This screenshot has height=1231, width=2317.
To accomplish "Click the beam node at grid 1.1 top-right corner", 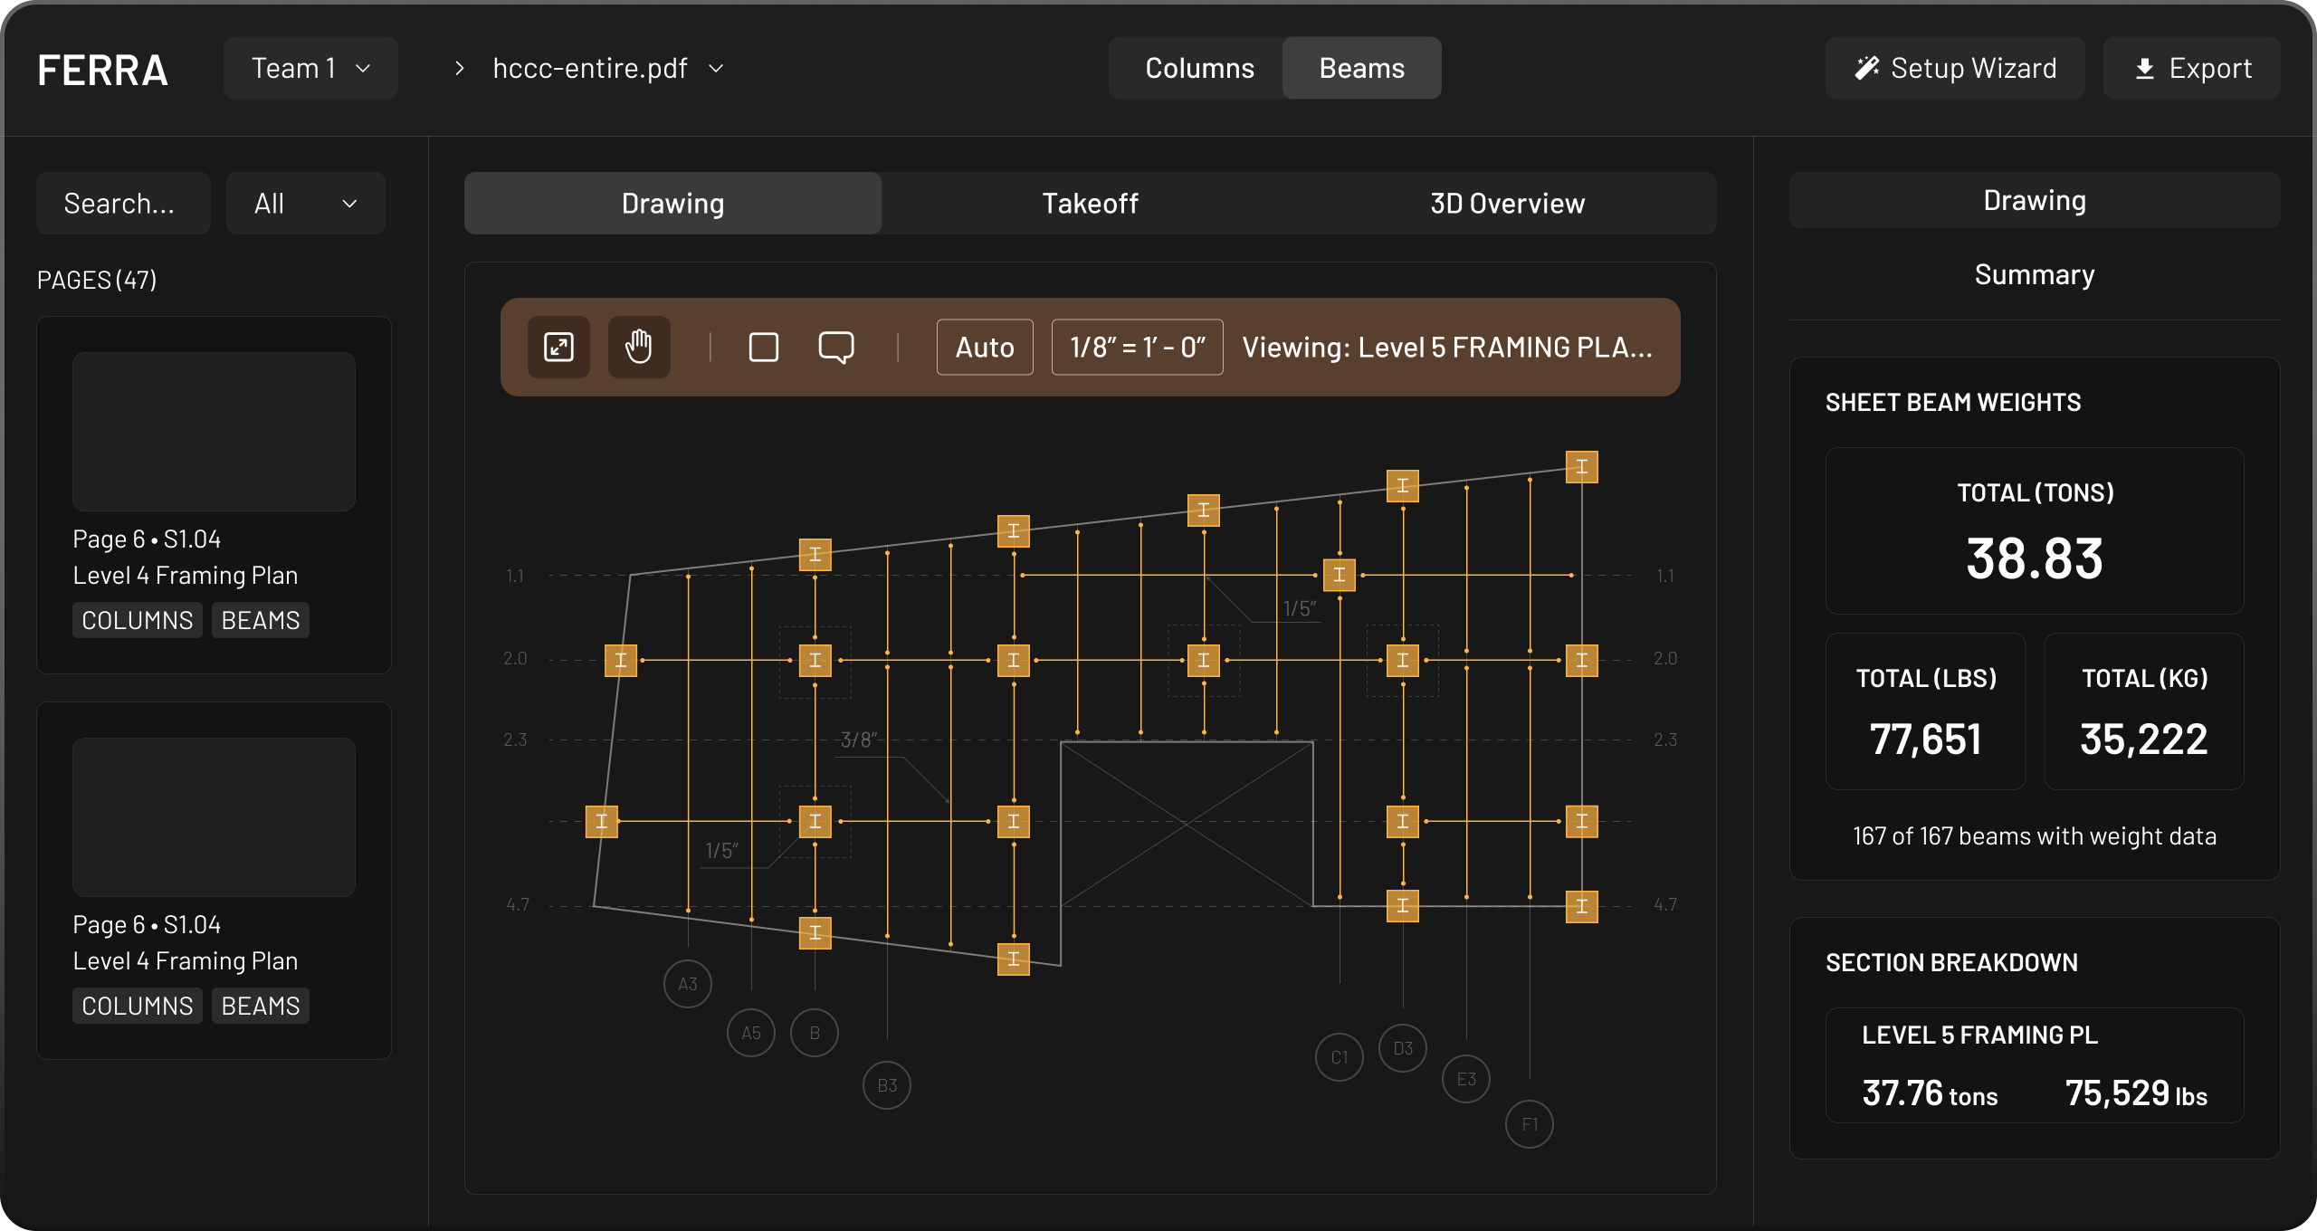I will (1581, 467).
